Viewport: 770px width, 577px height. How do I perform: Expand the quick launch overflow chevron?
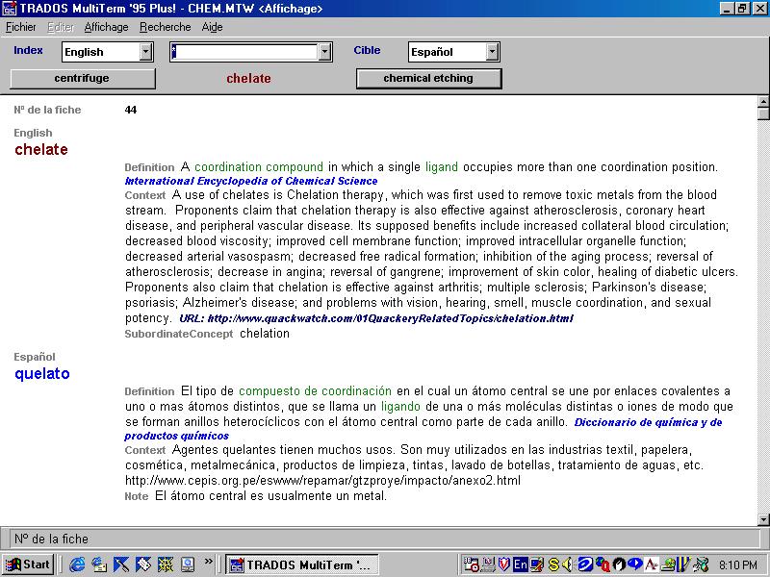click(209, 562)
